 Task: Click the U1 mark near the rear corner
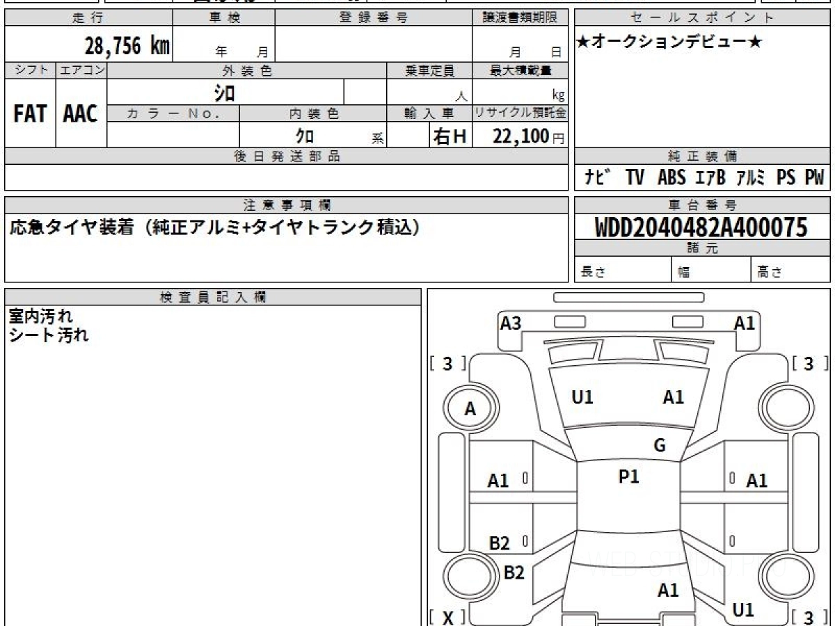tap(743, 610)
